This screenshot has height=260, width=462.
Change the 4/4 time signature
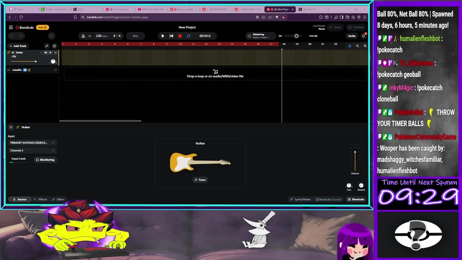(x=117, y=36)
